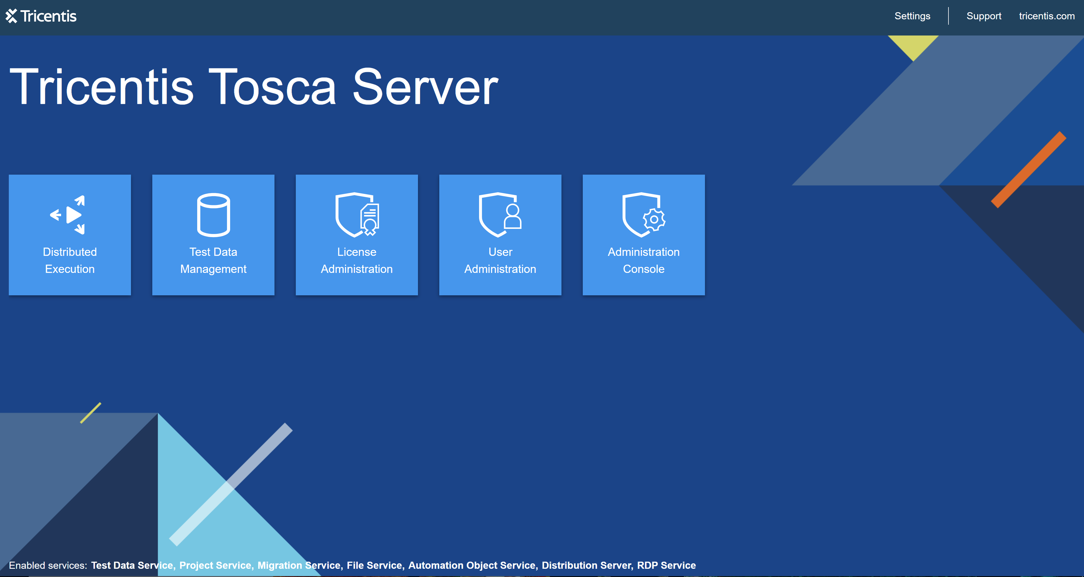Click the Tricentis logo in header

(x=41, y=16)
